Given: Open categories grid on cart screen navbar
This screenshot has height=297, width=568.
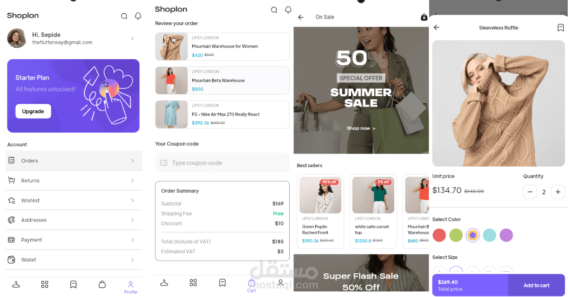Looking at the screenshot, I should point(193,283).
